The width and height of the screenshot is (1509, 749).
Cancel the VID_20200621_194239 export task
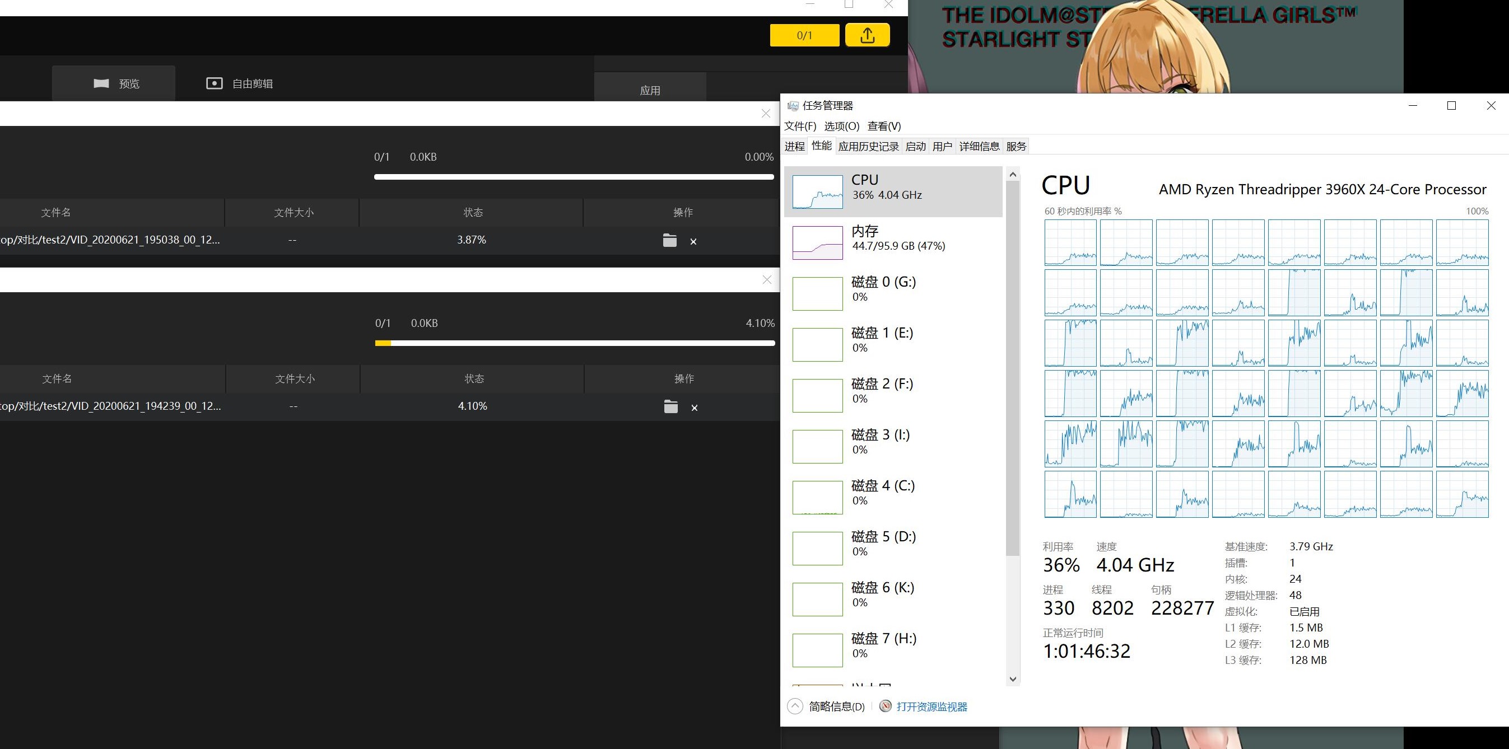point(695,408)
